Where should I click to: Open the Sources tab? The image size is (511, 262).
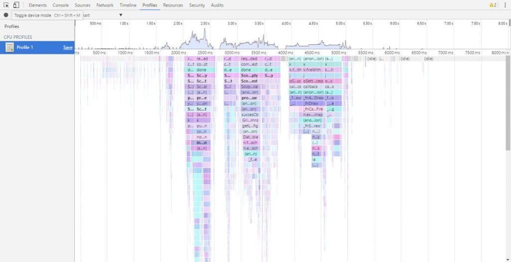[x=82, y=5]
